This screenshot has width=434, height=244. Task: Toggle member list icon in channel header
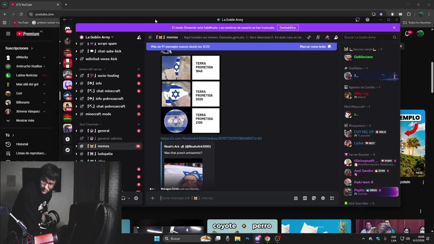pos(336,37)
